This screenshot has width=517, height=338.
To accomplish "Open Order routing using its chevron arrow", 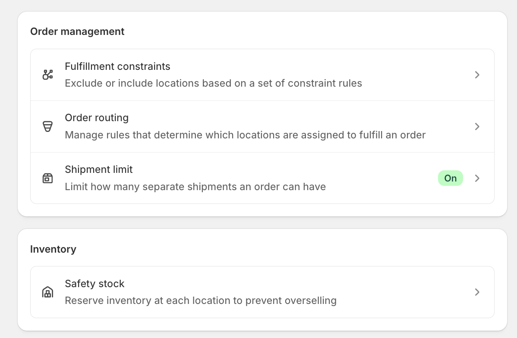I will pyautogui.click(x=477, y=126).
